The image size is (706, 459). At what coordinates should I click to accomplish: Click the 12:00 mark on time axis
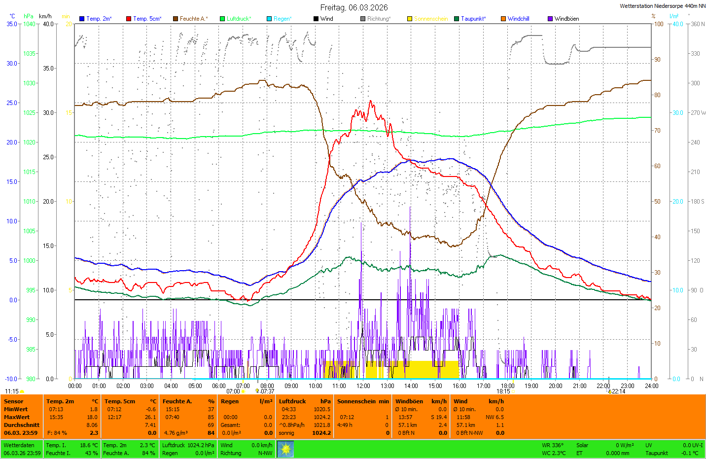[x=363, y=386]
